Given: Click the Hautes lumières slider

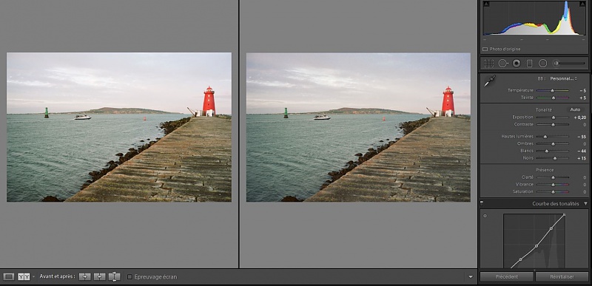Looking at the screenshot, I should pyautogui.click(x=553, y=137).
